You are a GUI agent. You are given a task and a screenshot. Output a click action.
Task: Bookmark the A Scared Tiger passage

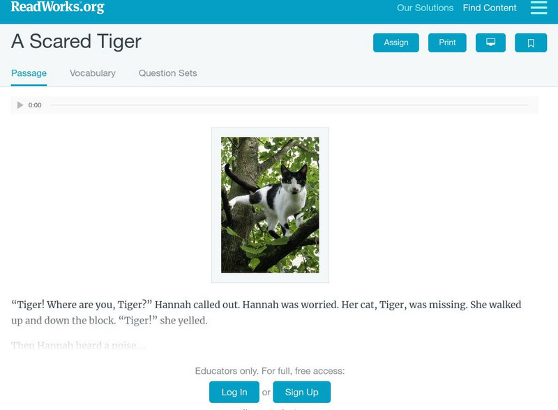[531, 43]
